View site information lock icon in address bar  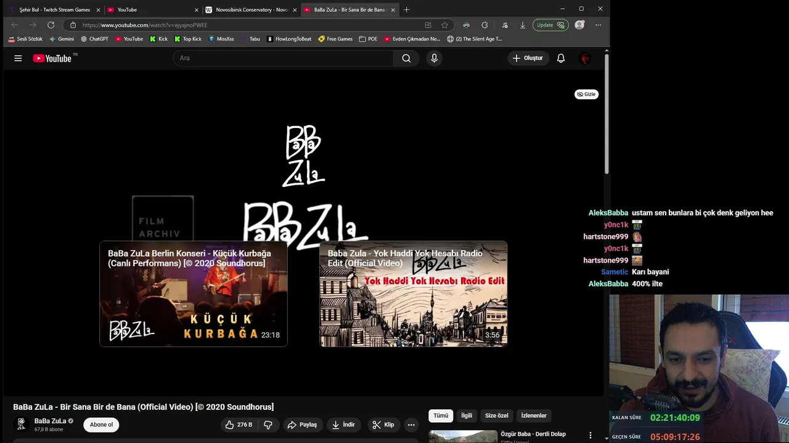[x=73, y=25]
